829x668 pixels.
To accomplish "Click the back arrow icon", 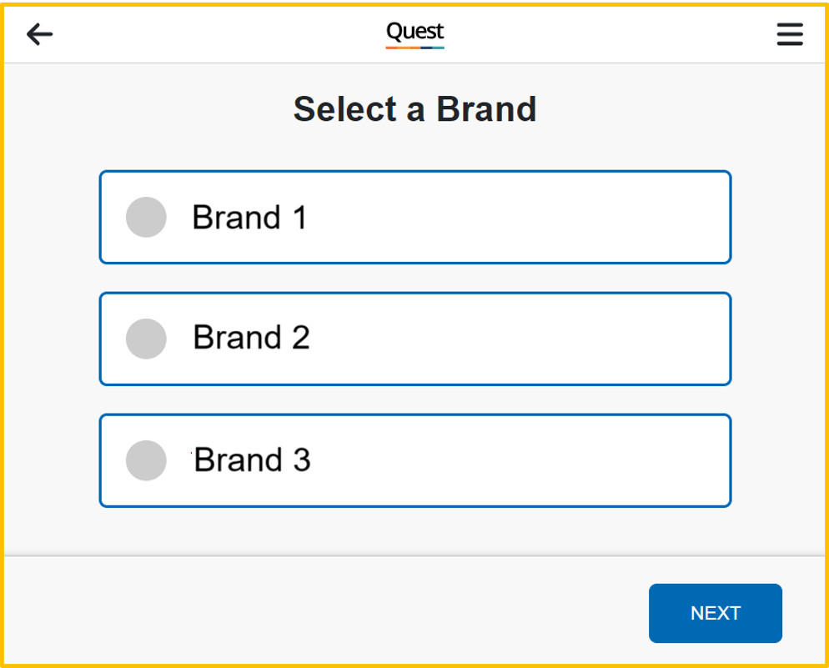I will pyautogui.click(x=39, y=34).
